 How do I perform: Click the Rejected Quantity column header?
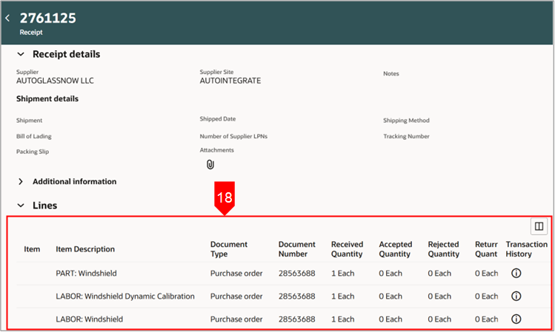tap(443, 249)
